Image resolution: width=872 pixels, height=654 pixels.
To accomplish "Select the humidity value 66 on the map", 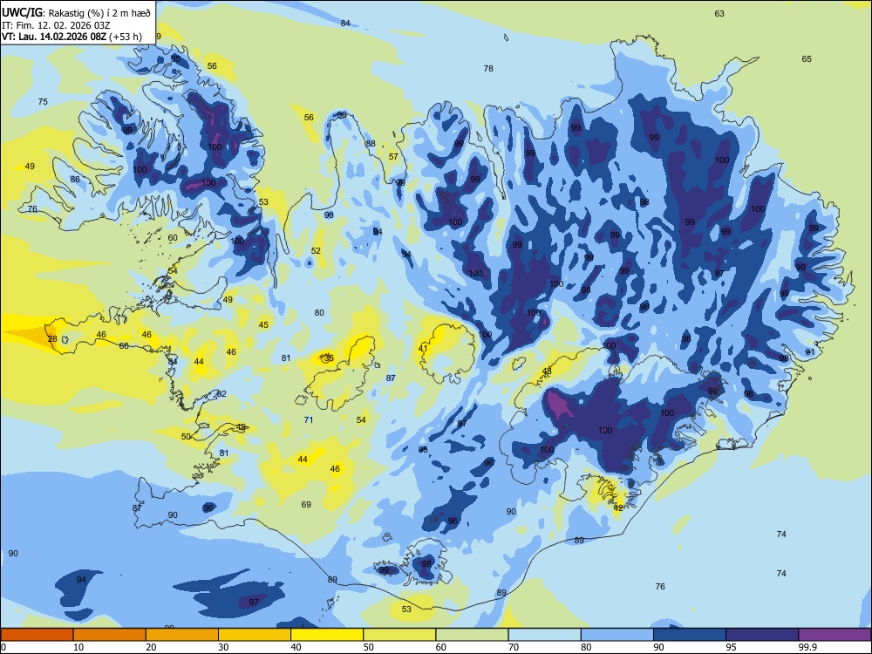I will pyautogui.click(x=124, y=345).
